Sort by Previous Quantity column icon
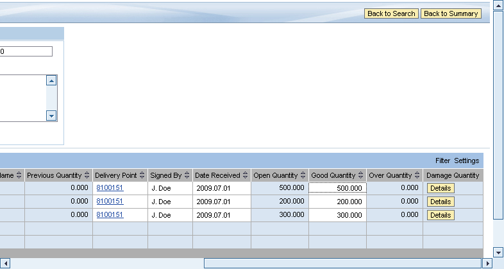This screenshot has height=269, width=504. click(87, 175)
